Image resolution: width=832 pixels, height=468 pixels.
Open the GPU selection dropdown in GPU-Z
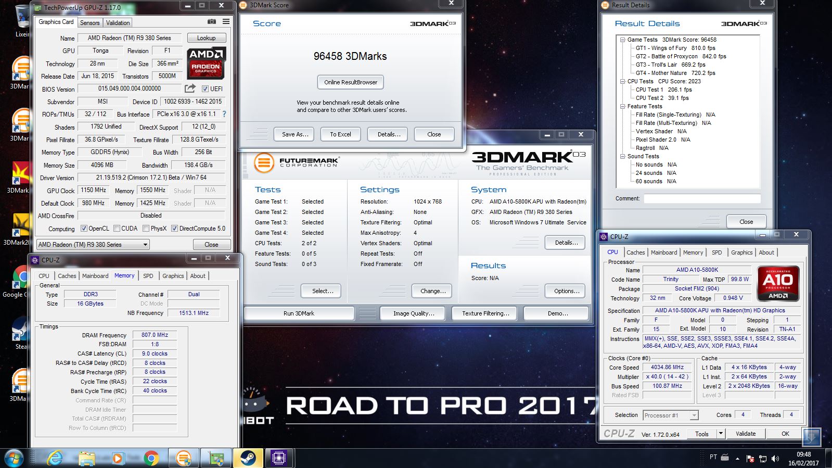coord(93,244)
